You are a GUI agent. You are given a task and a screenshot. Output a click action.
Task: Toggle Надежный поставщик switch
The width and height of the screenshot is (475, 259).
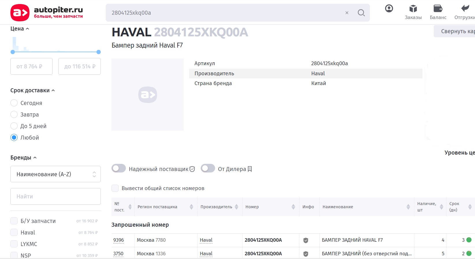point(119,168)
